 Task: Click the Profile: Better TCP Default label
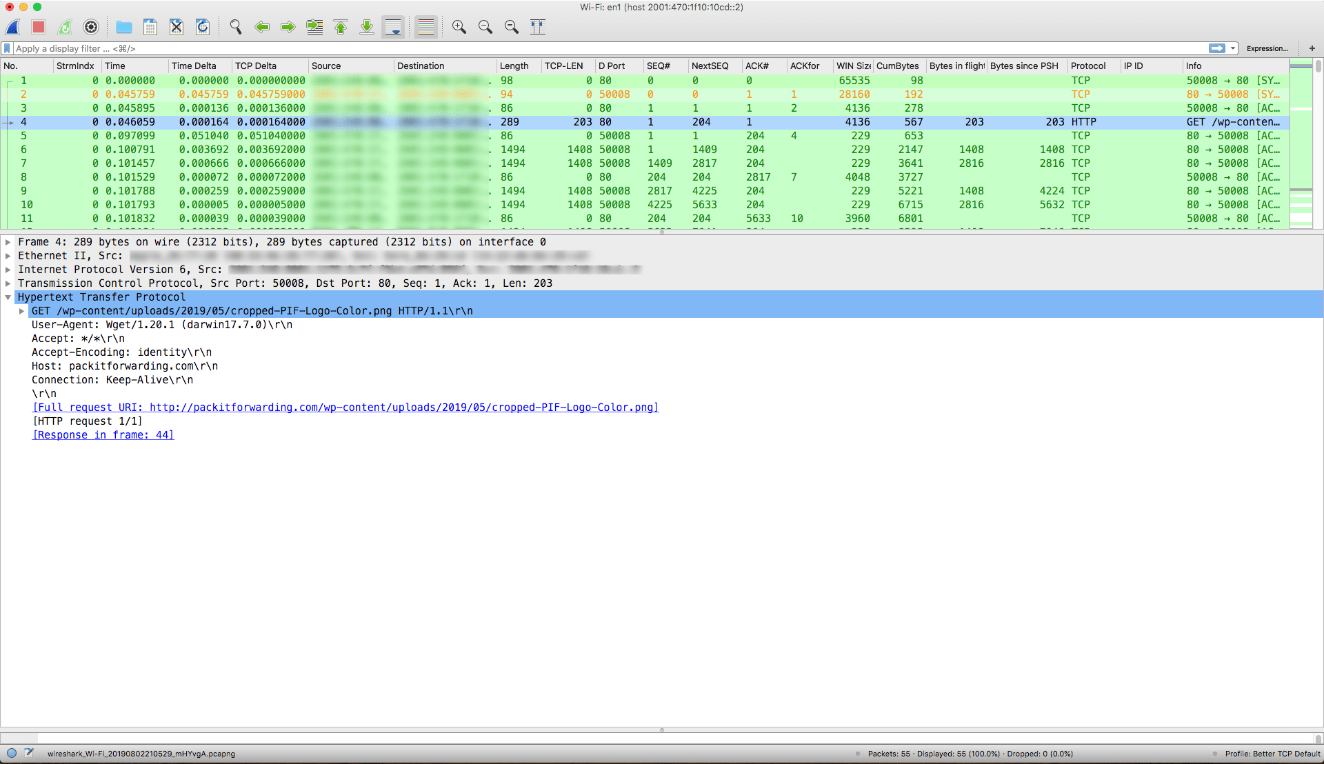pyautogui.click(x=1272, y=754)
